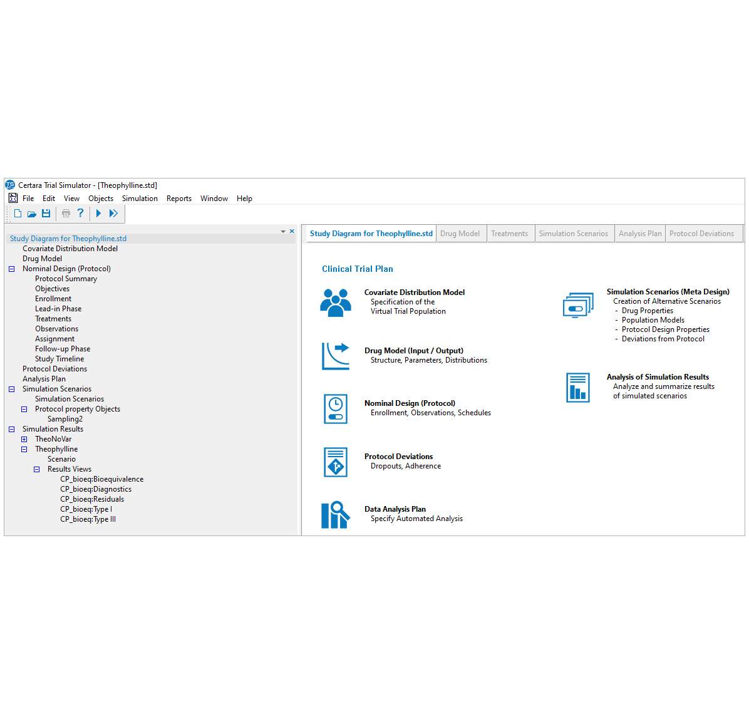Viewport: 749px width, 714px height.
Task: Click the Open file folder icon
Action: [x=32, y=214]
